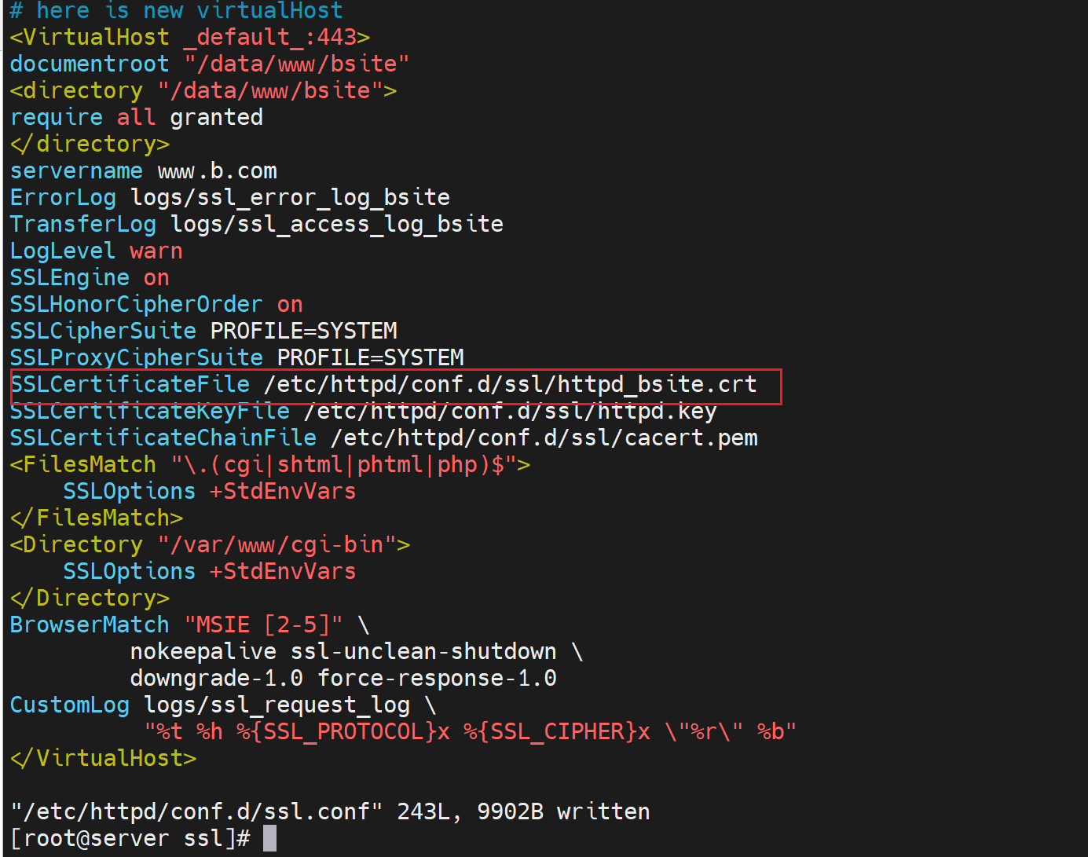Image resolution: width=1088 pixels, height=857 pixels.
Task: Click the Directory "/var/www/cgi-bin" opening tag
Action: [210, 545]
